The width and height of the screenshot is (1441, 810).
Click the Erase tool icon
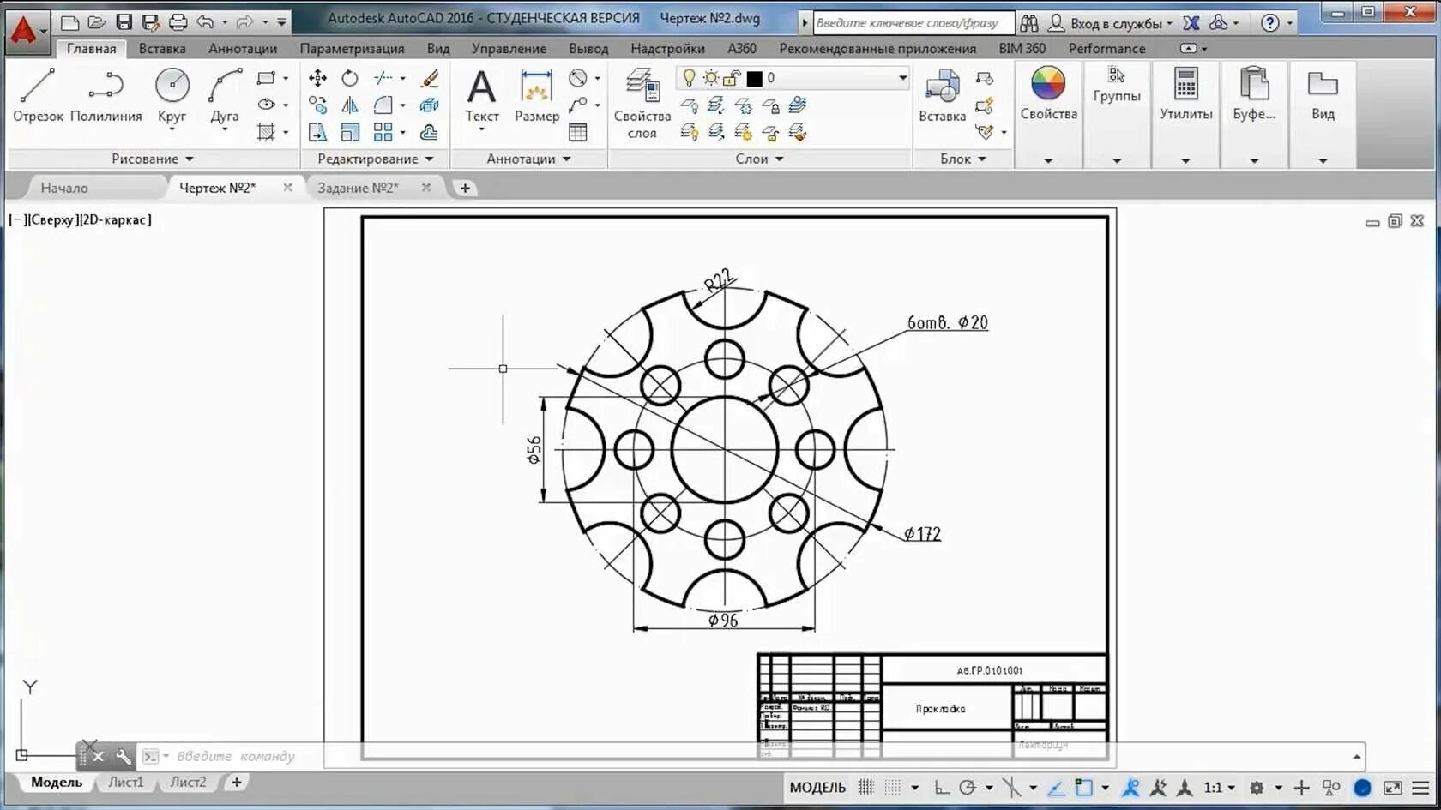(430, 78)
